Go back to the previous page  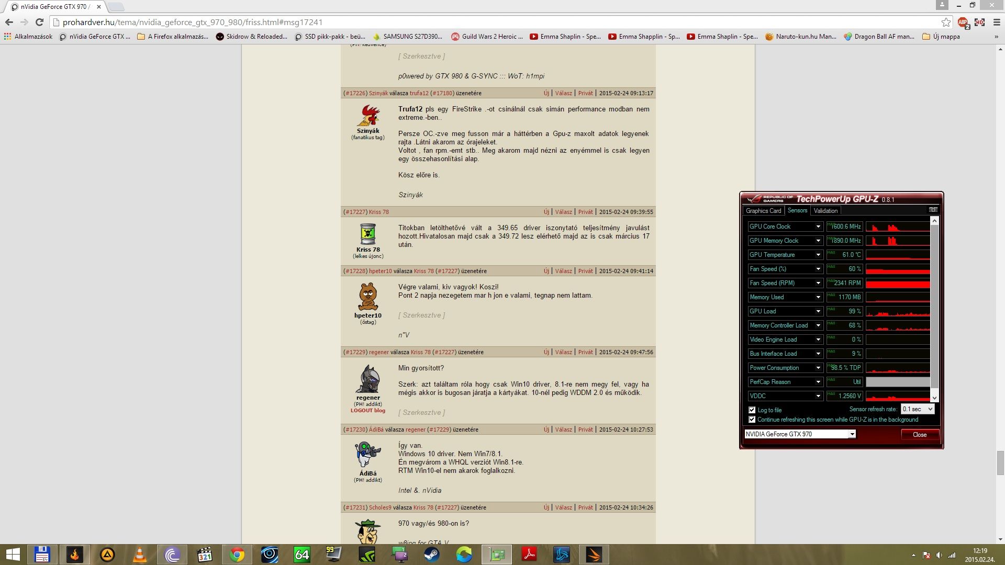click(9, 22)
